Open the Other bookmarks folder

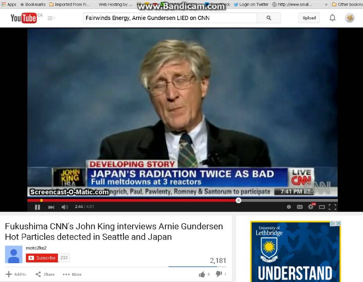(x=347, y=4)
